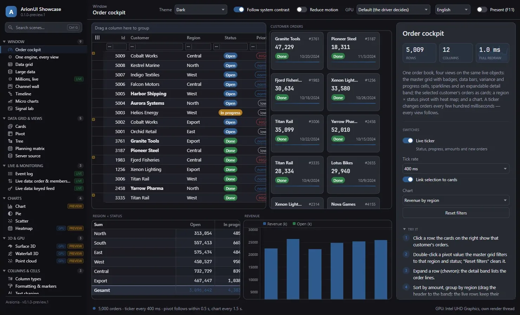Turn on Present (F11) mode

coord(482,9)
